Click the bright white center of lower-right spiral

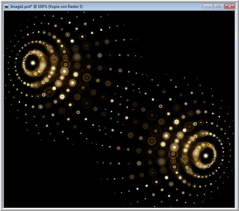tap(206, 156)
